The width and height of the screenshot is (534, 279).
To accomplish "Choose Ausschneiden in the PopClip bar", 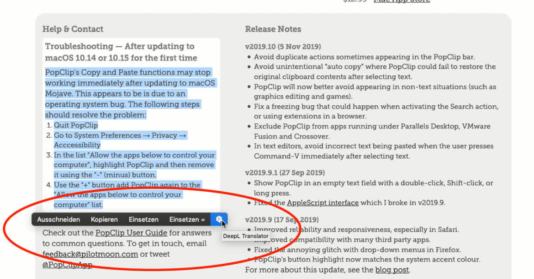I will [x=59, y=219].
